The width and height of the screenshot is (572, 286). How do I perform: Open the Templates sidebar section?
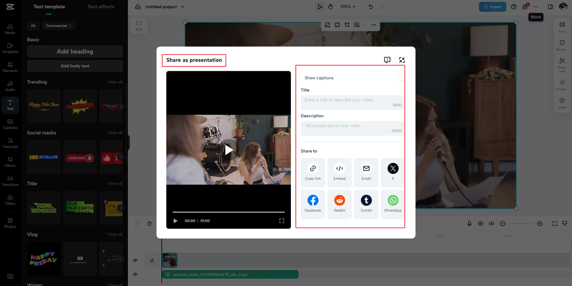pos(10,48)
